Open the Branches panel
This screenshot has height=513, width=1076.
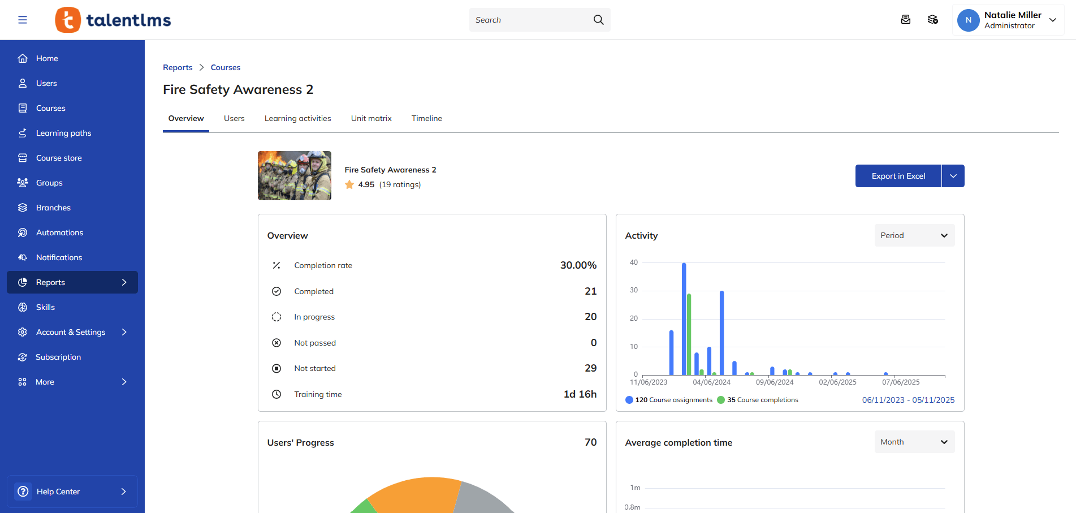coord(53,208)
